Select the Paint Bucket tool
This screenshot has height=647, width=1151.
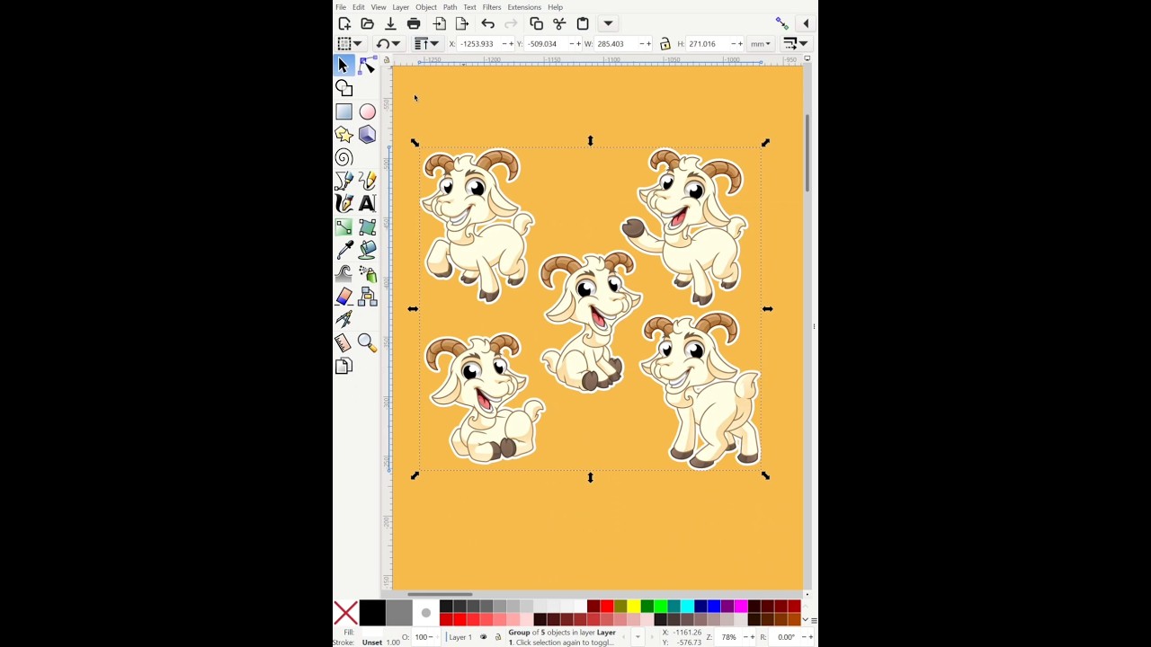pyautogui.click(x=367, y=250)
